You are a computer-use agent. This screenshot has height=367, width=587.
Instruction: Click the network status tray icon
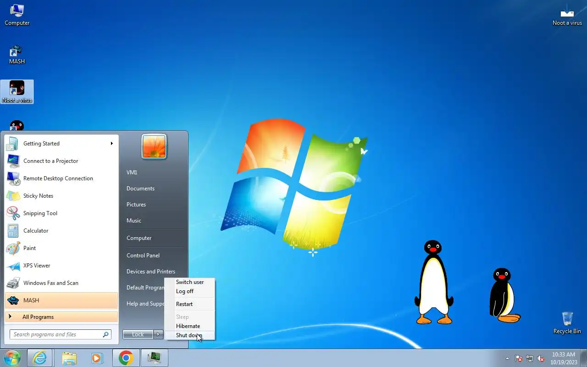530,358
